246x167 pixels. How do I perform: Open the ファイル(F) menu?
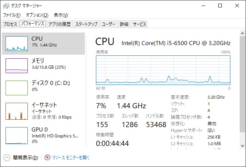tap(11, 15)
